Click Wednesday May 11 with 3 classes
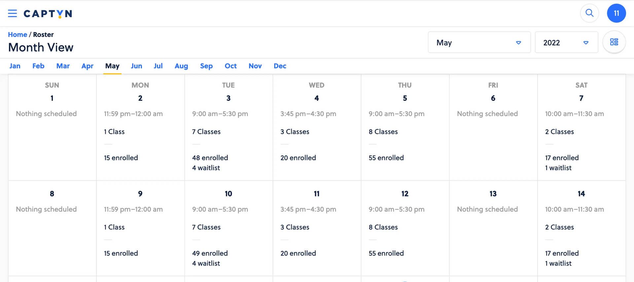 click(317, 228)
